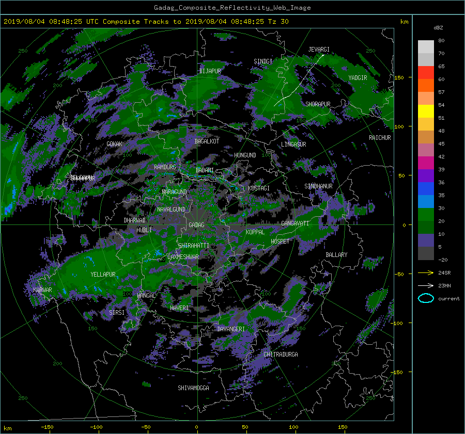Image resolution: width=465 pixels, height=434 pixels.
Task: Choose the DHARWAD location label
Action: pos(135,220)
